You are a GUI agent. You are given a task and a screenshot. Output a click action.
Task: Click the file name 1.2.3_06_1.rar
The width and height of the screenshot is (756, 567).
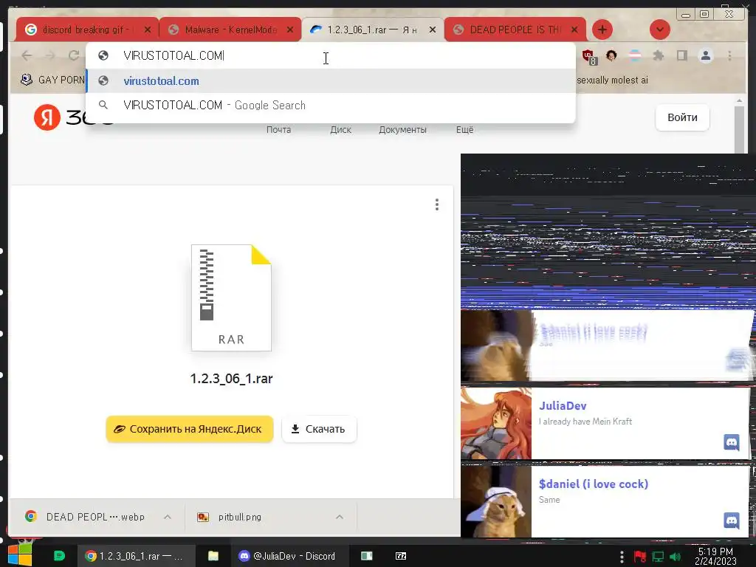tap(231, 379)
